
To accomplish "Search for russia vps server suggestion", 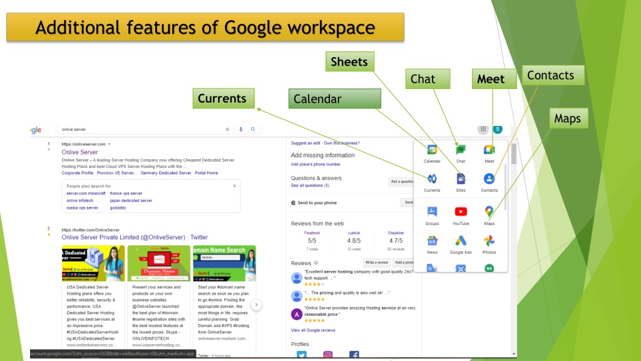I will click(x=82, y=208).
